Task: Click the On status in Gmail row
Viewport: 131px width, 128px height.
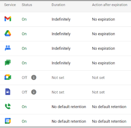Action: [24, 19]
